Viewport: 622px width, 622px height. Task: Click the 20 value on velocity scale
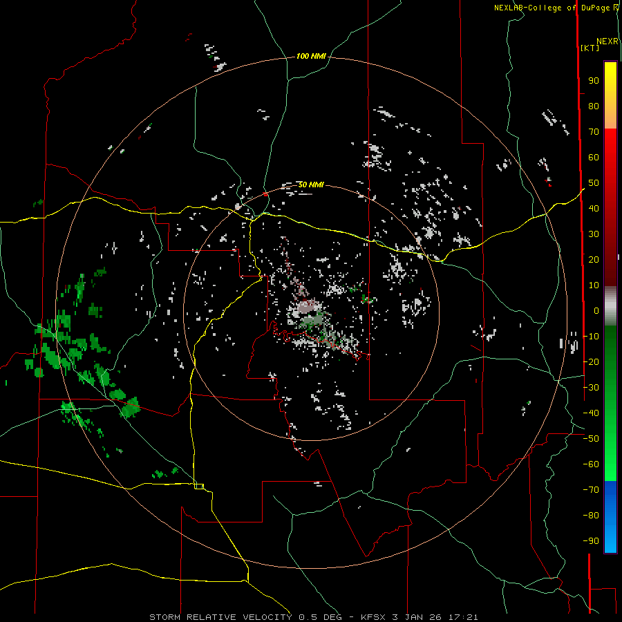594,260
